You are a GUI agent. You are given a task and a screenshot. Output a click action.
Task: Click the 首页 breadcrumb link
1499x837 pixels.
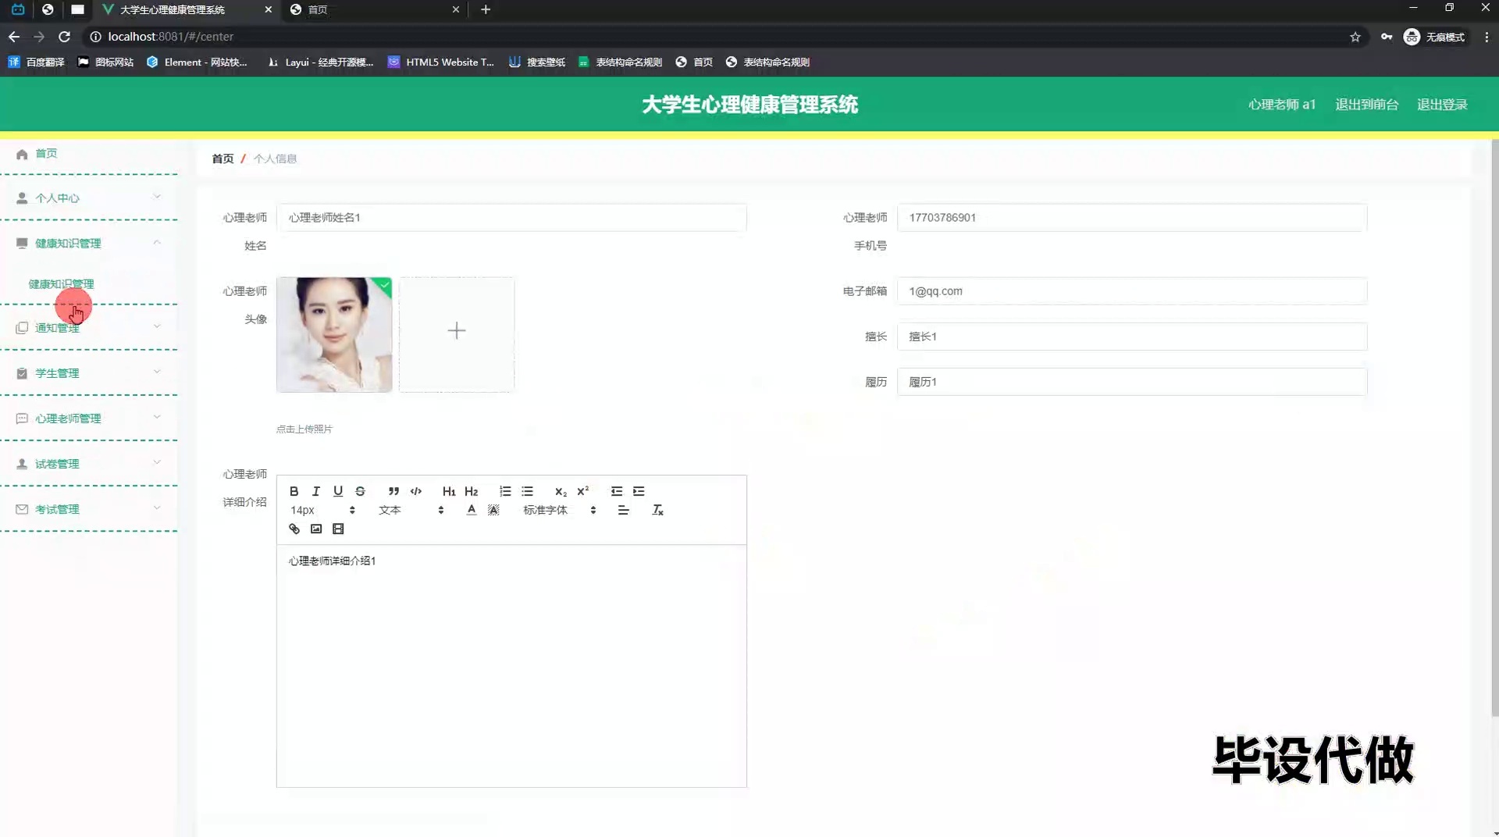pos(223,158)
